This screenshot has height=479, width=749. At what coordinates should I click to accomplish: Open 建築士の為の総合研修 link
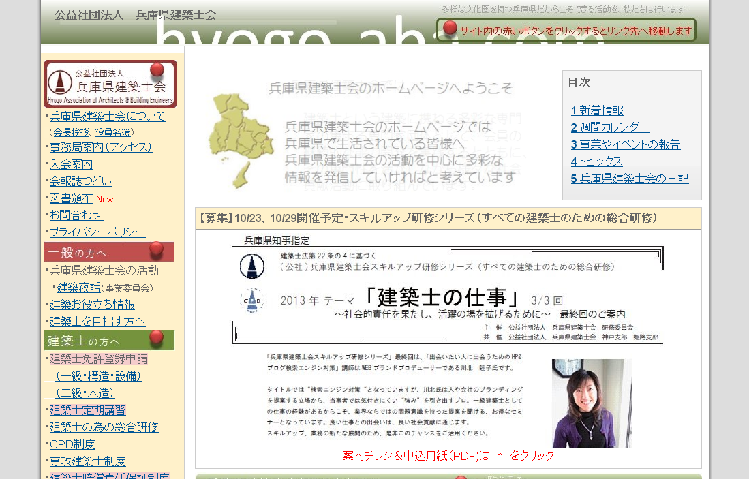click(104, 427)
